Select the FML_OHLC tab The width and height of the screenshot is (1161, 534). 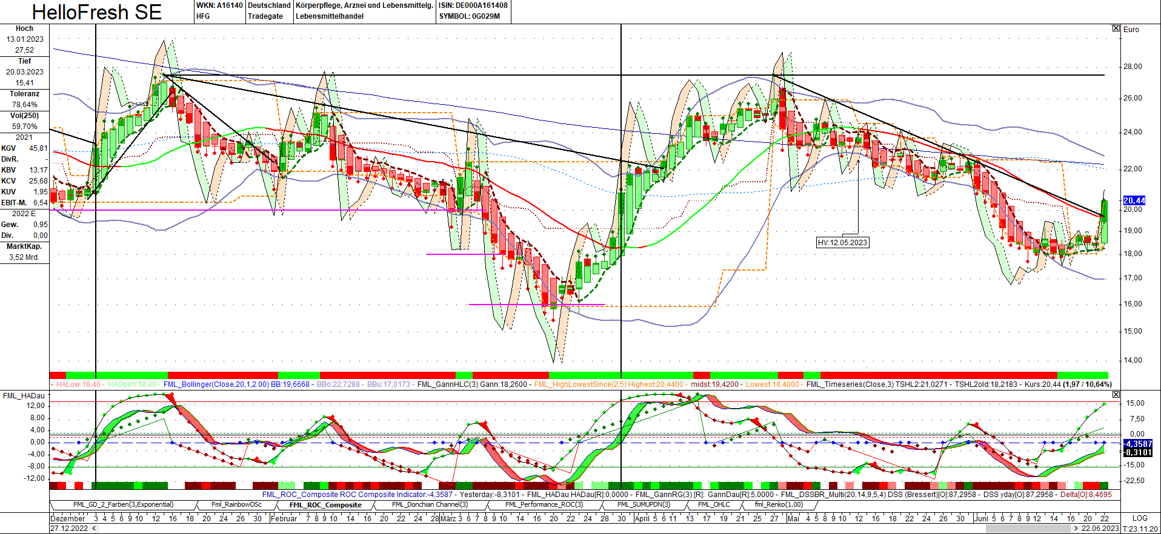714,505
